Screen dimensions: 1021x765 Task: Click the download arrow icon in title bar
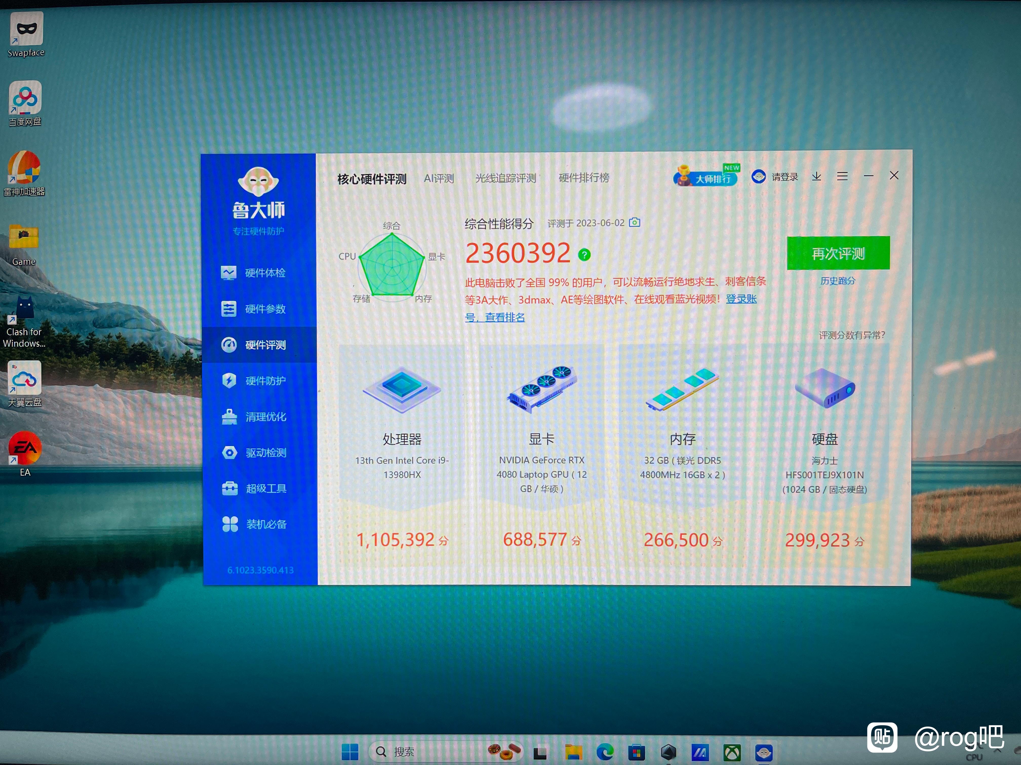817,176
